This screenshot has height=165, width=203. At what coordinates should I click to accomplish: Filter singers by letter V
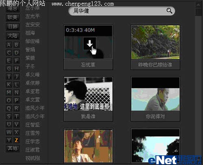[17, 124]
